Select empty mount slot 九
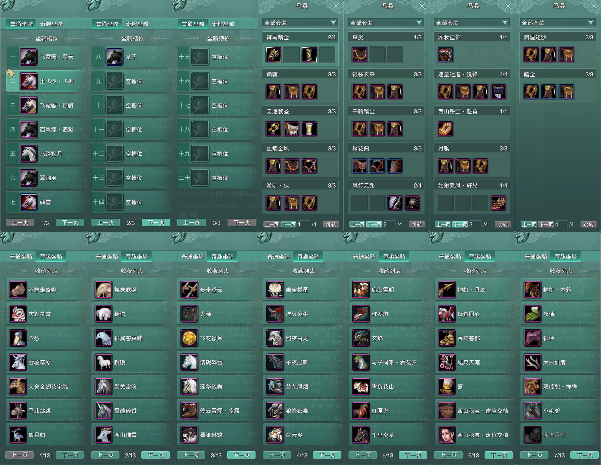 click(x=132, y=81)
